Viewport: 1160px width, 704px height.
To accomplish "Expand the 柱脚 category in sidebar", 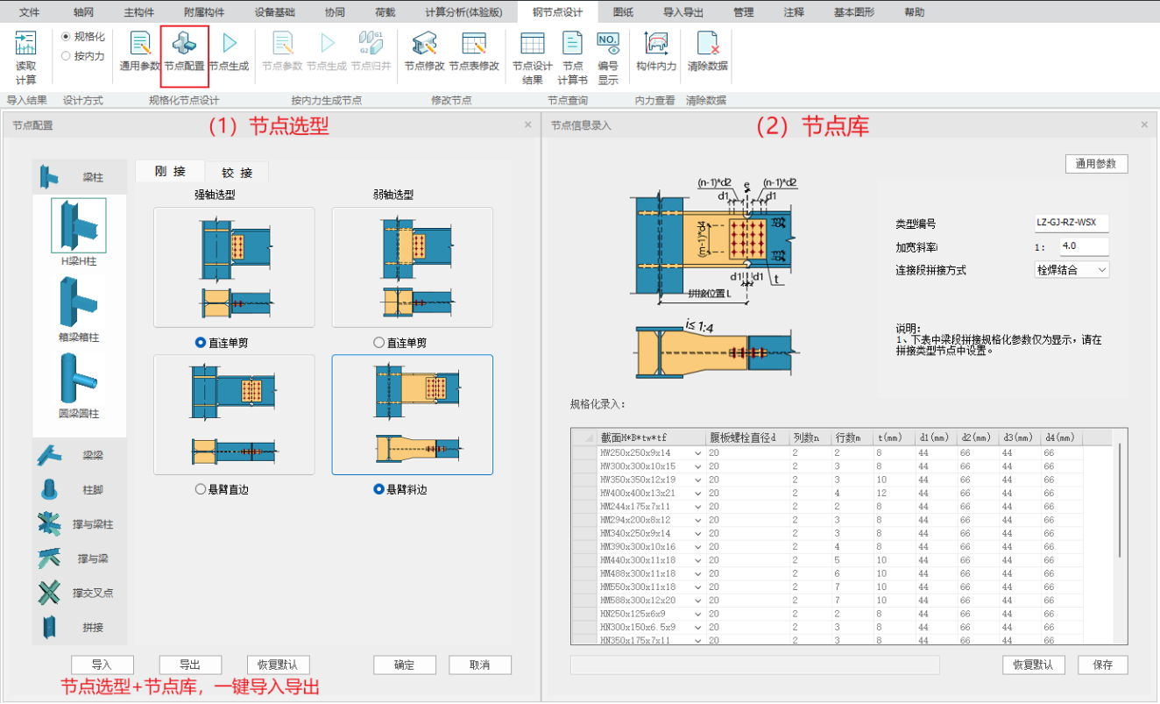I will (x=79, y=489).
